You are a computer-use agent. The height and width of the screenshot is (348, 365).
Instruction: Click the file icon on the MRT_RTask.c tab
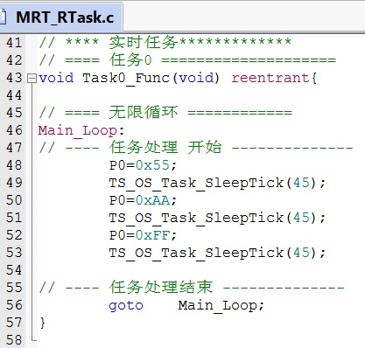point(3,17)
